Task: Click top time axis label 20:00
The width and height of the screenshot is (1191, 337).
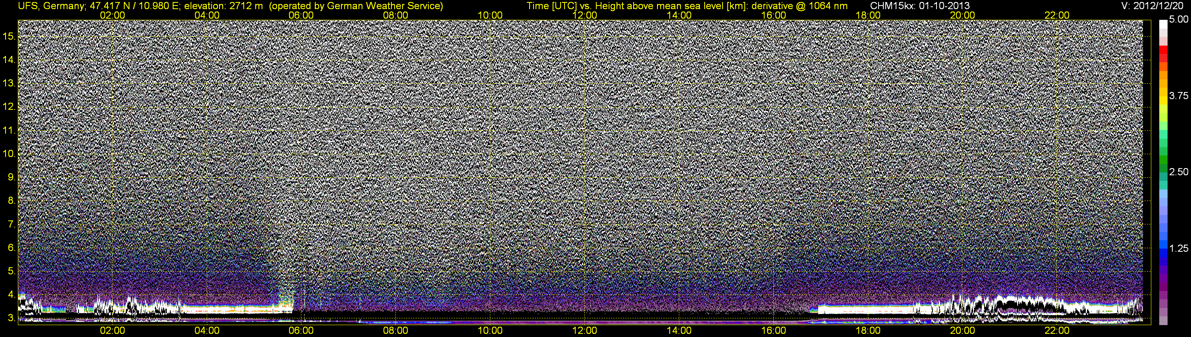Action: click(x=963, y=15)
